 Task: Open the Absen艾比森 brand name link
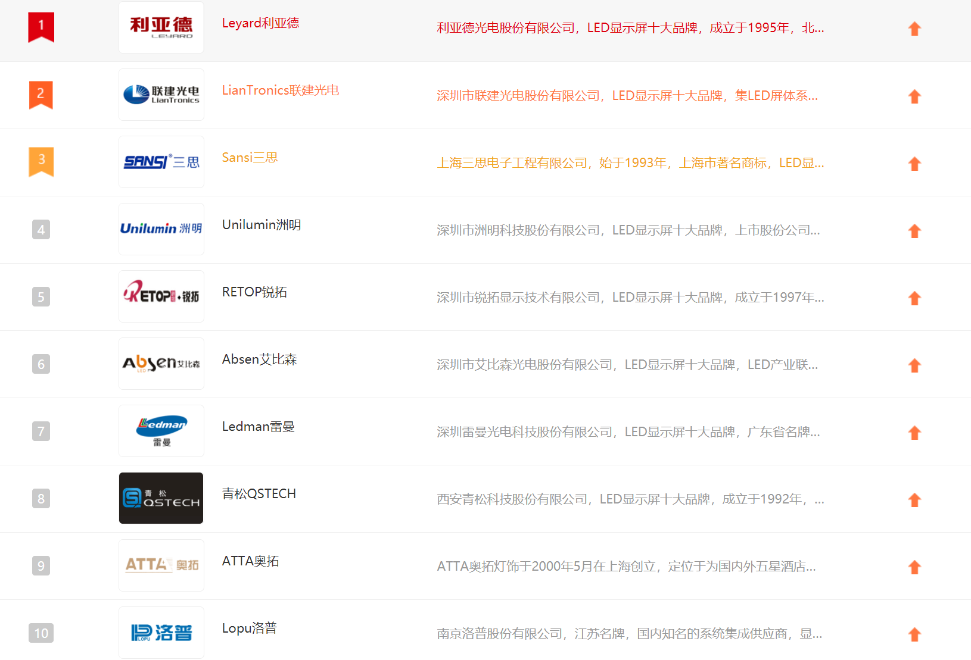260,359
